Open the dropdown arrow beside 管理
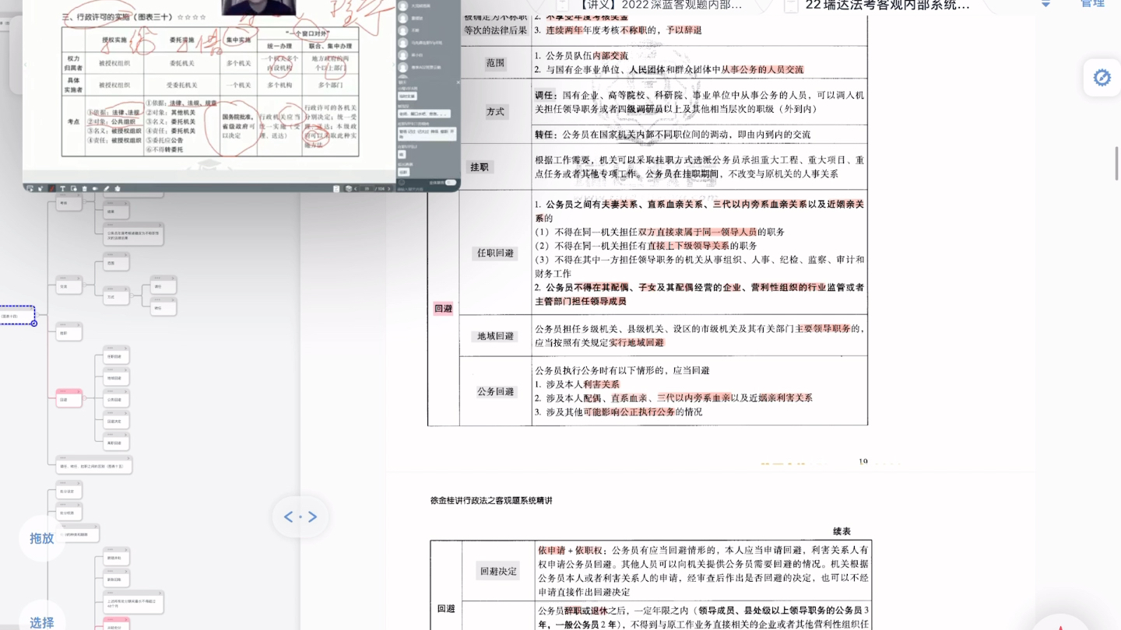The width and height of the screenshot is (1121, 630). coord(1045,3)
